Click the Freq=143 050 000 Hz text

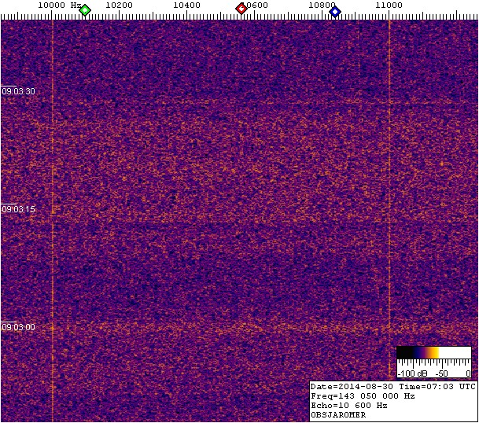(x=363, y=396)
